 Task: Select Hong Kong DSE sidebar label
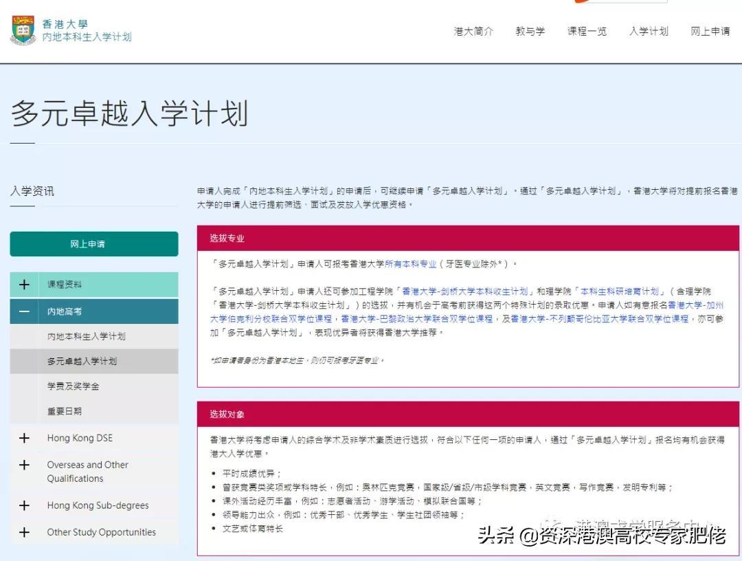(x=80, y=438)
